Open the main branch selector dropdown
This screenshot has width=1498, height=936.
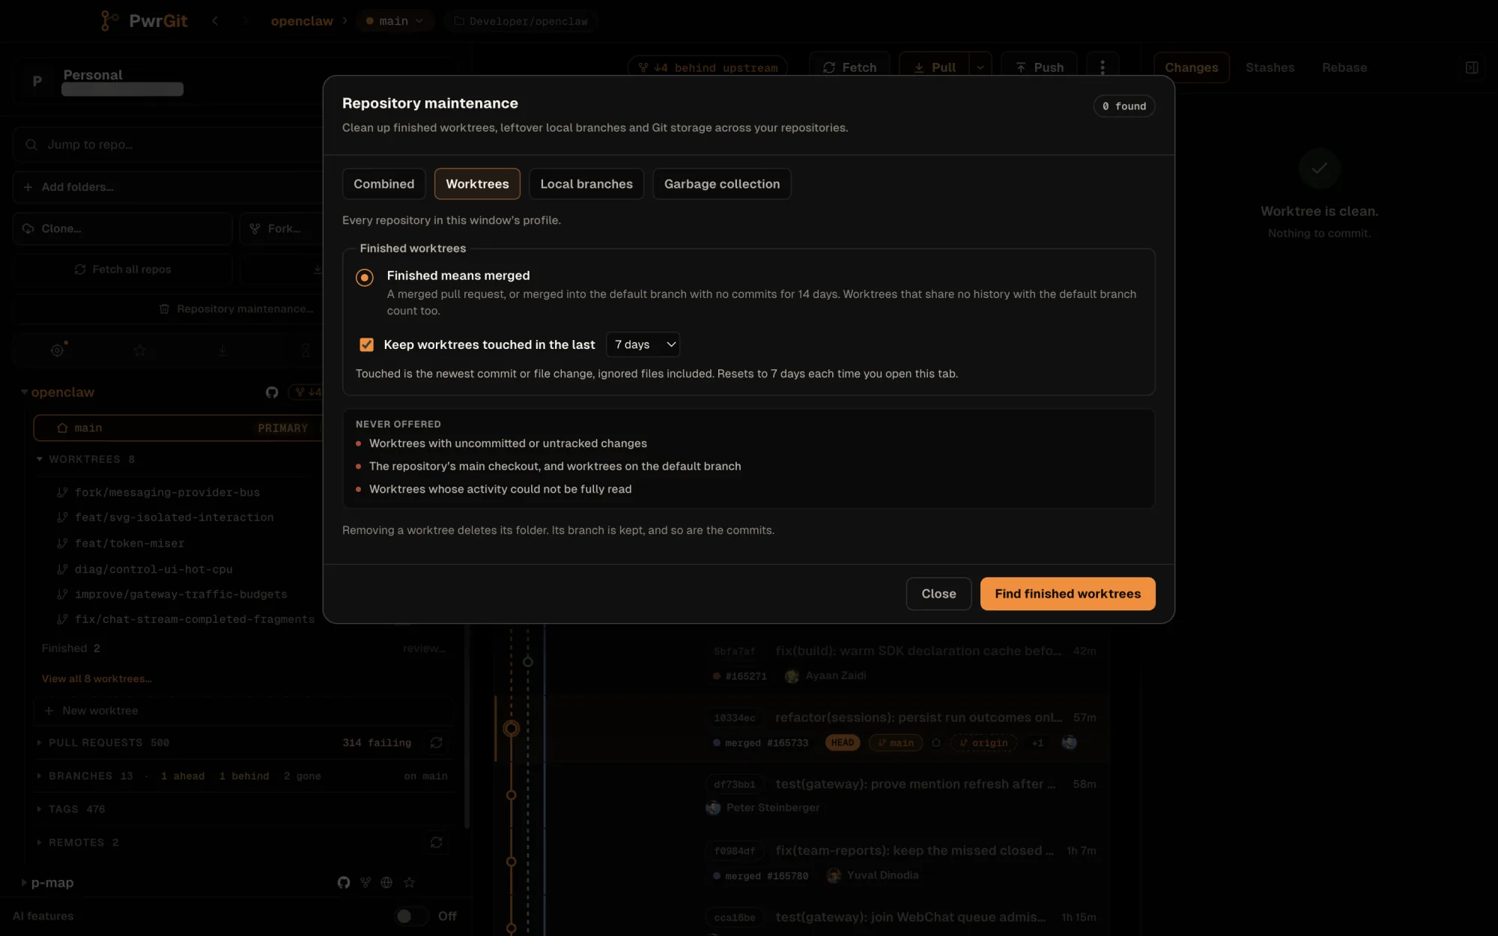click(394, 21)
